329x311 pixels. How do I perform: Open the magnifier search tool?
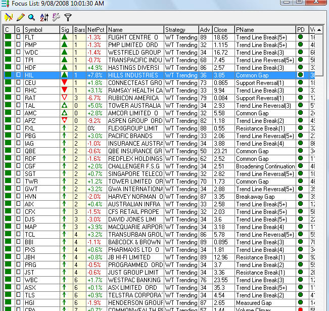(x=31, y=17)
